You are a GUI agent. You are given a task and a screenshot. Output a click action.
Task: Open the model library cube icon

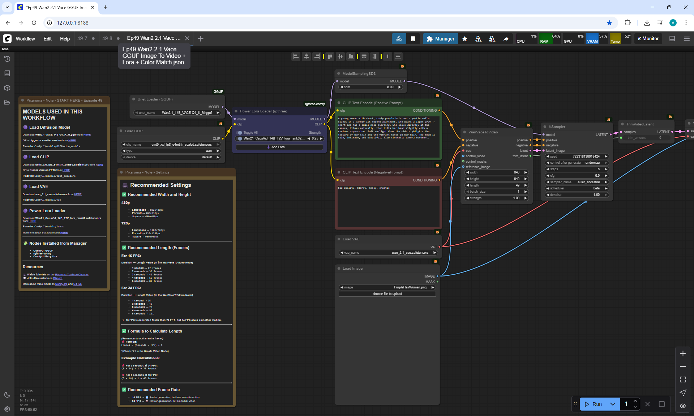[7, 88]
